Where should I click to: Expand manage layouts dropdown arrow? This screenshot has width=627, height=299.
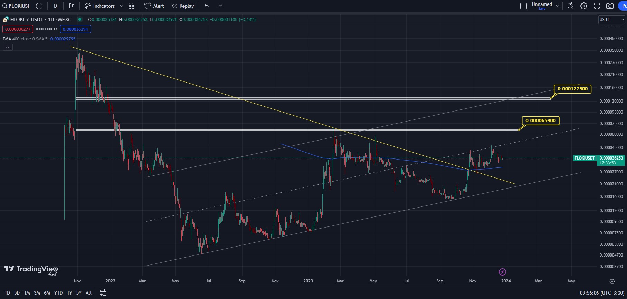click(x=558, y=6)
